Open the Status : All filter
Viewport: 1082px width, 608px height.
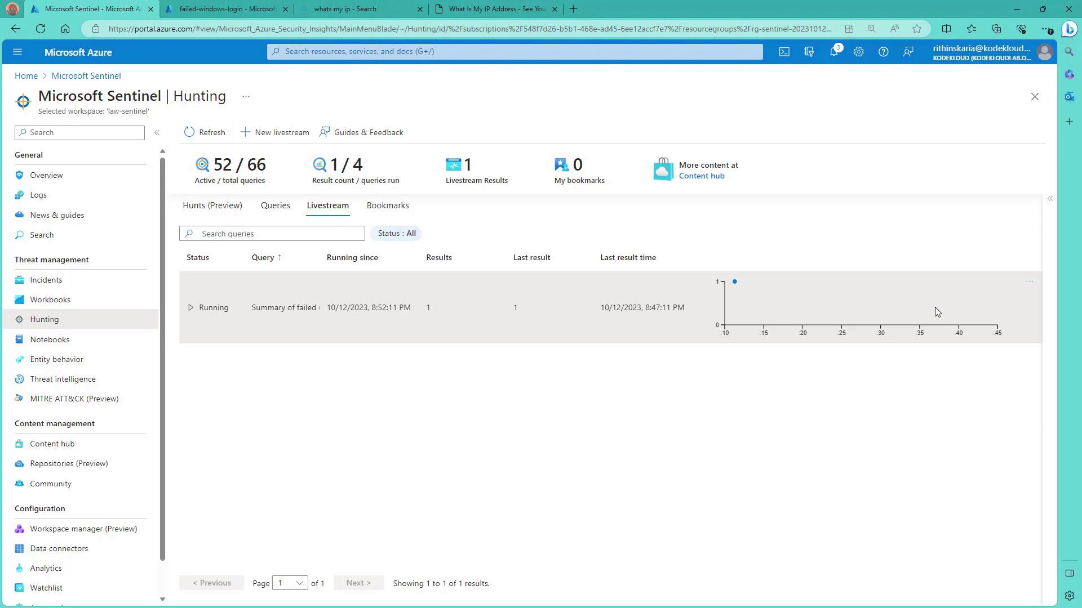[396, 233]
